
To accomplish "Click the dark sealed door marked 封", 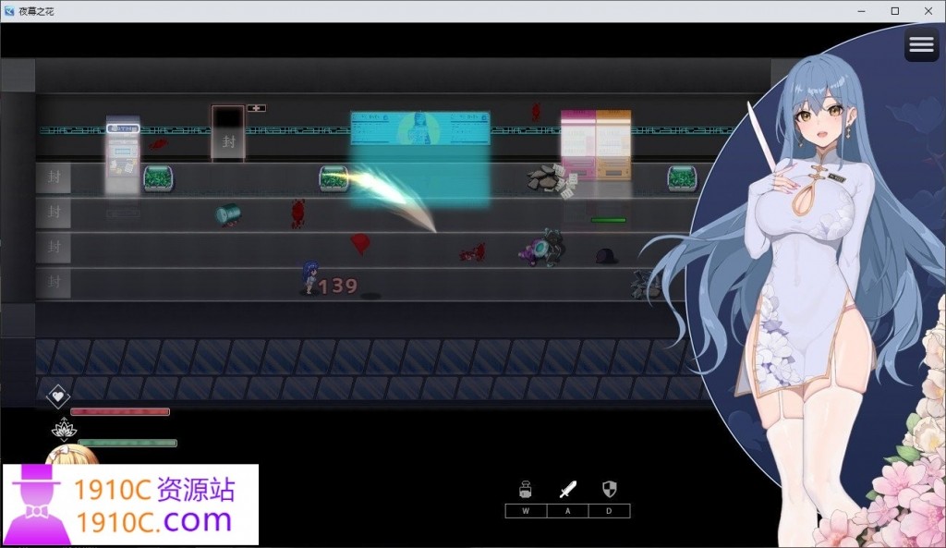I will (228, 132).
